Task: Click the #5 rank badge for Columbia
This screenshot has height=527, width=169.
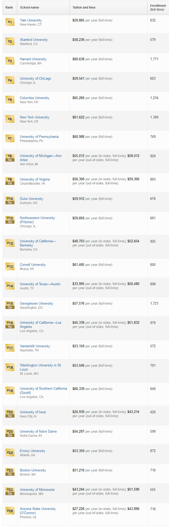Action: (x=10, y=100)
